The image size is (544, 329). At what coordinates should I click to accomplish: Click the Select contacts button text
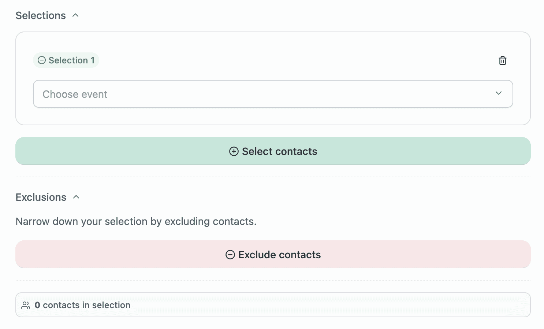coord(279,151)
